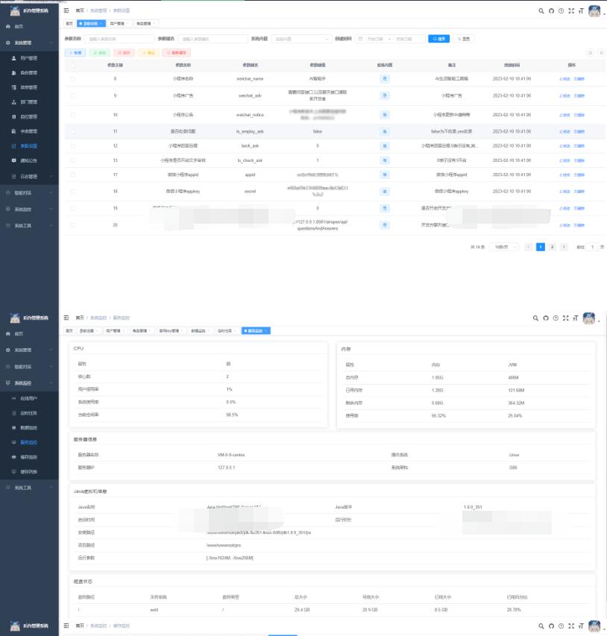
Task: Check the row with key is_employ_ask
Action: tap(72, 130)
